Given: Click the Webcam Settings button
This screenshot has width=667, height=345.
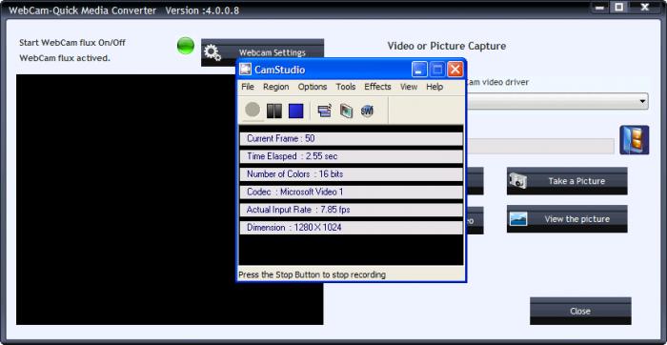Looking at the screenshot, I should (x=262, y=52).
